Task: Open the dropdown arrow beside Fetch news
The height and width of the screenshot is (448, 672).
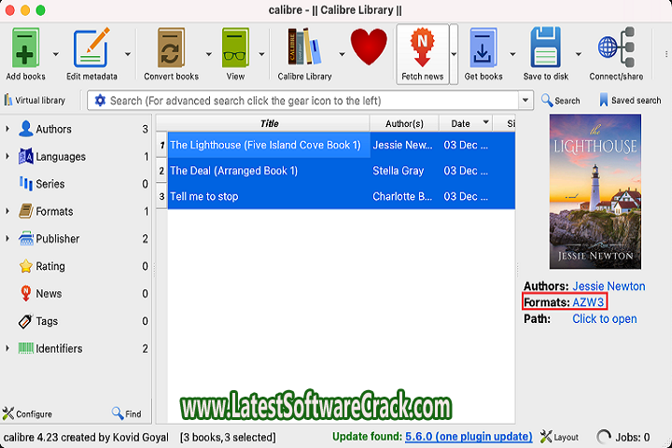Action: coord(455,53)
